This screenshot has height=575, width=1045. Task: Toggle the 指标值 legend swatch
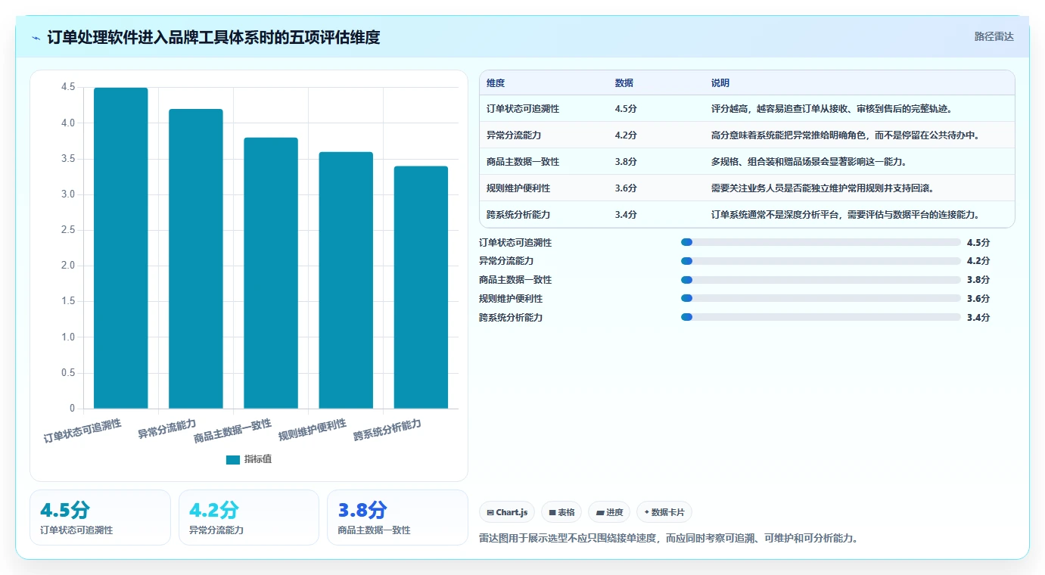tap(233, 459)
